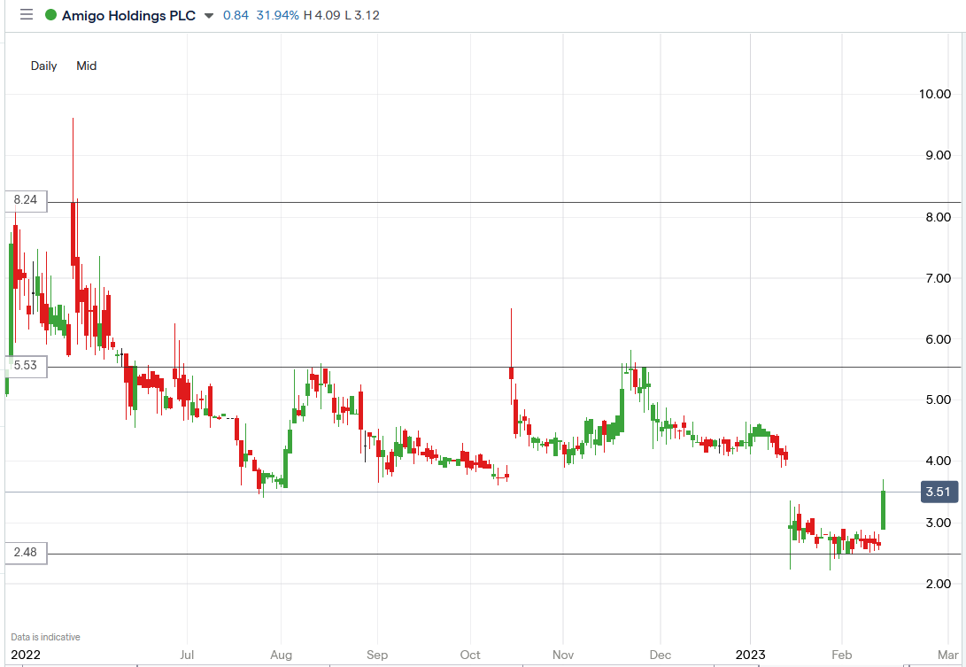Click the Feb label on time axis
The height and width of the screenshot is (667, 966).
coord(841,655)
